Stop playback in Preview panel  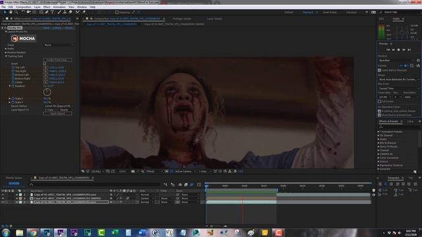point(398,50)
